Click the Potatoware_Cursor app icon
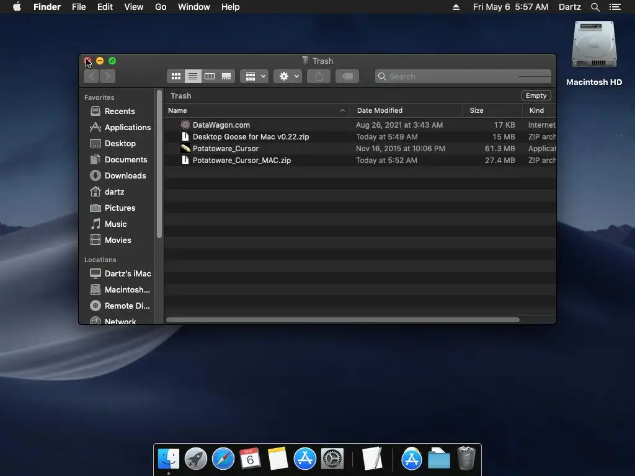 point(185,148)
